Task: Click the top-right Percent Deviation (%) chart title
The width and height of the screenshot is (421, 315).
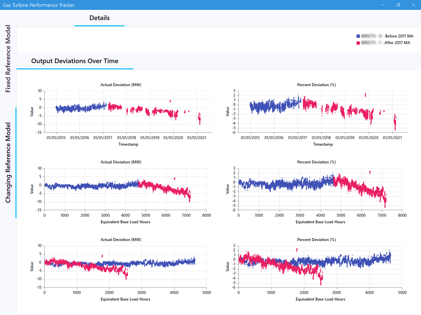Action: 316,85
